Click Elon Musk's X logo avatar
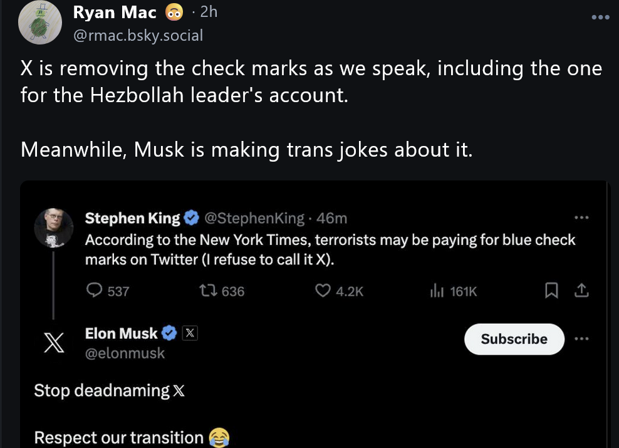 pos(53,342)
